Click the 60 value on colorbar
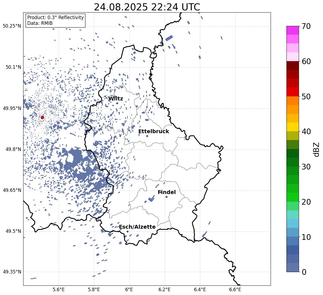Image resolution: width=323 pixels, height=295 pixels. [x=306, y=61]
